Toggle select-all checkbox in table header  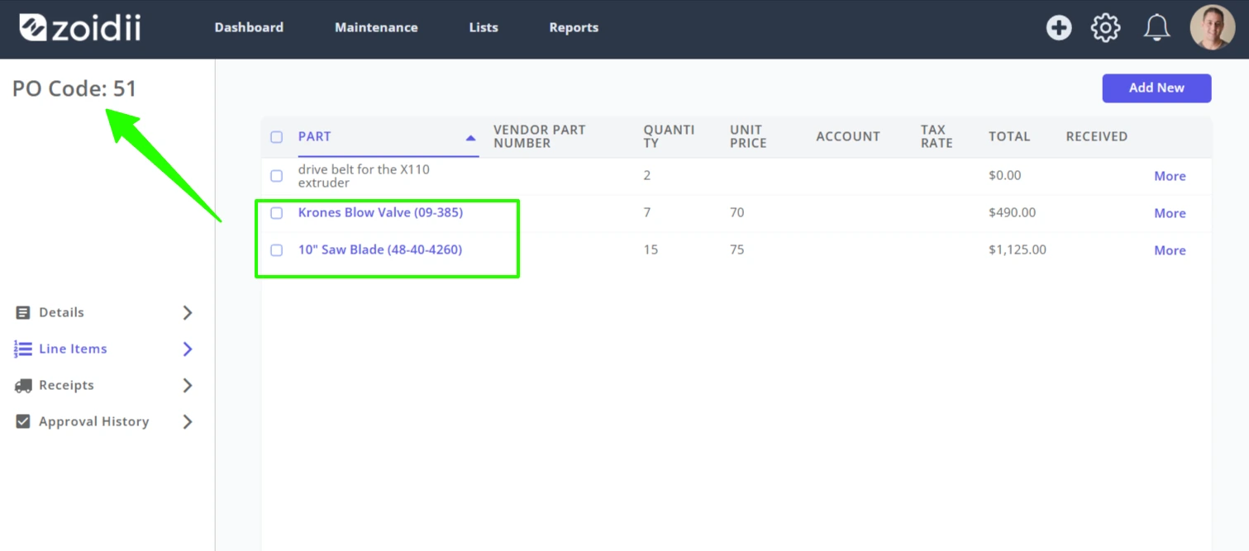[277, 137]
